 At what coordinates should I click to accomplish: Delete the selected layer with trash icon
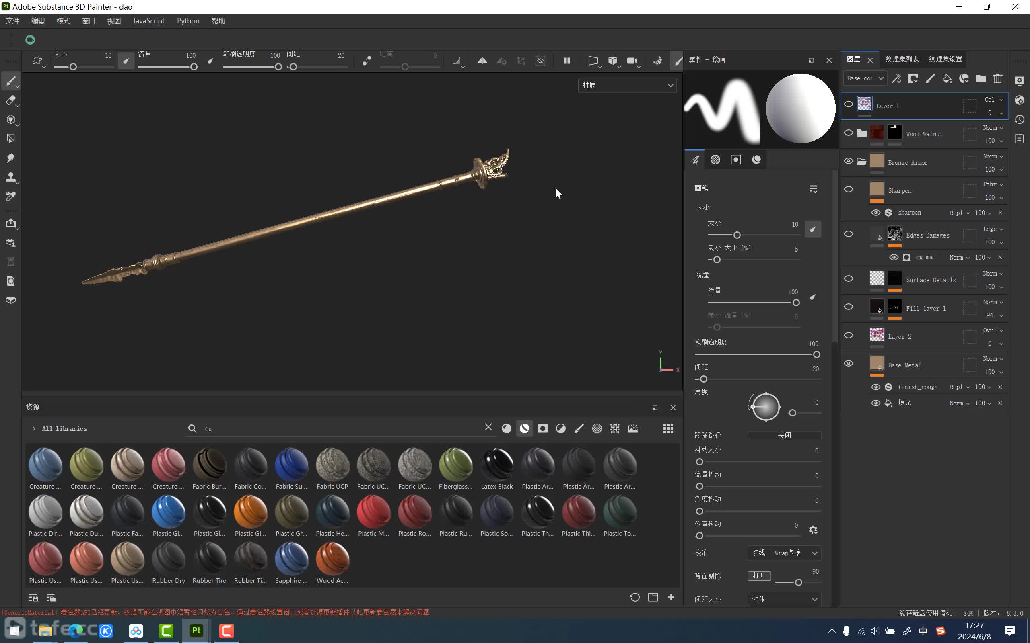coord(998,78)
